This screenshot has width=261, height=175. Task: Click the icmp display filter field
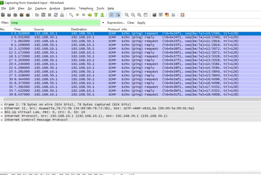coord(55,23)
